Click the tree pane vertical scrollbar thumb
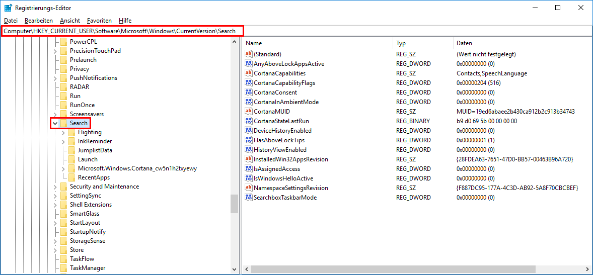Viewport: 593px width, 275px height. click(235, 204)
